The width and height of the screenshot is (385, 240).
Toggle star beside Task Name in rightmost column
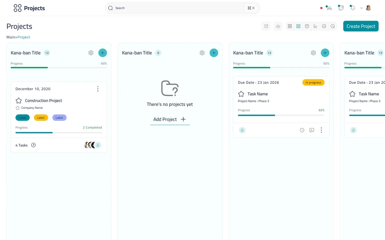pyautogui.click(x=352, y=94)
